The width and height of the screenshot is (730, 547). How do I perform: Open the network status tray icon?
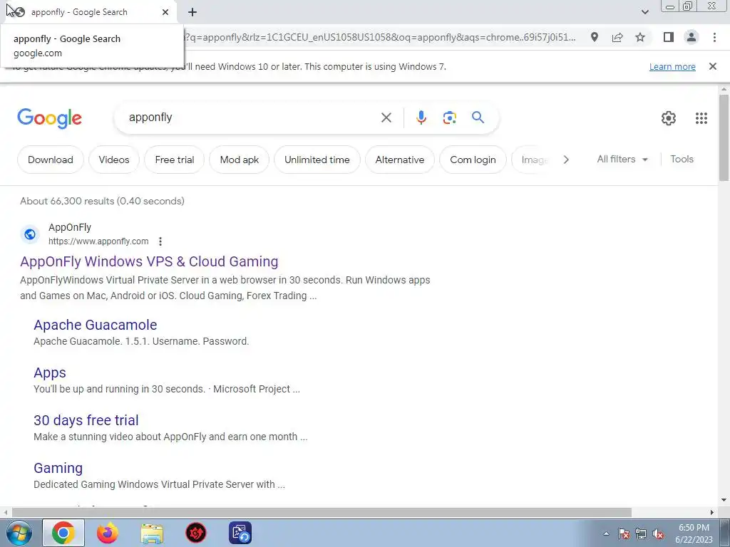pyautogui.click(x=641, y=533)
